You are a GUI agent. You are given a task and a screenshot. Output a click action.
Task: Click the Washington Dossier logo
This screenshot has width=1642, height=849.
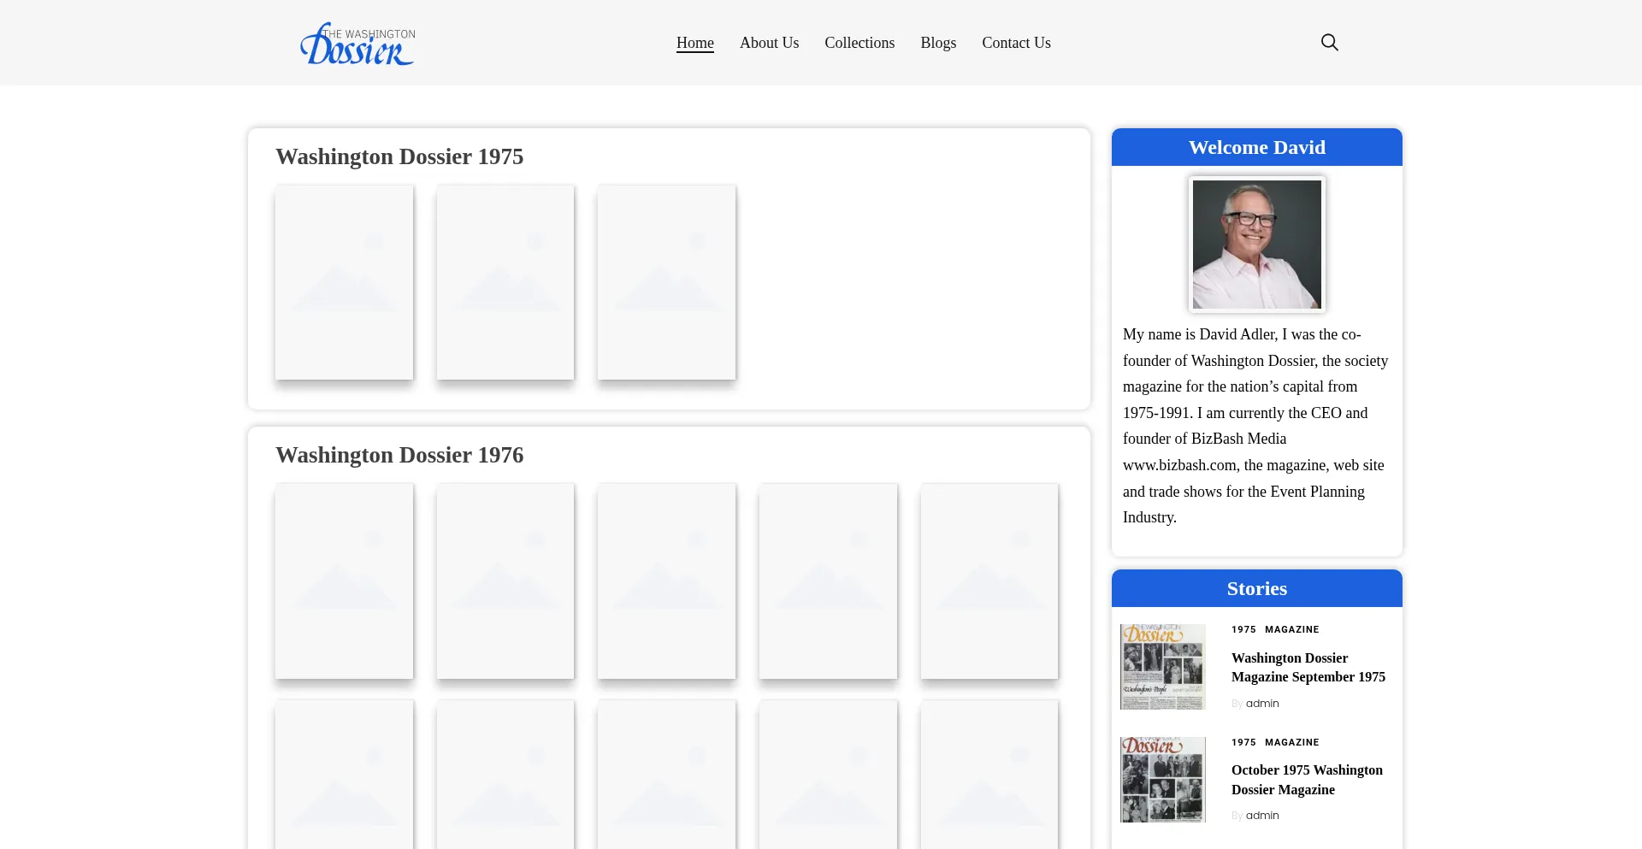tap(357, 44)
